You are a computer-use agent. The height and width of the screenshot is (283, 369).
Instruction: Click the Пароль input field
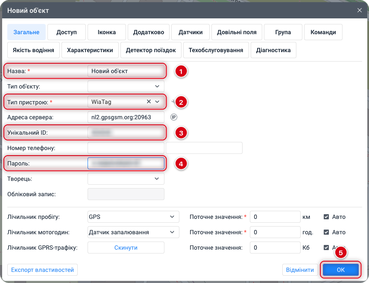coord(126,163)
